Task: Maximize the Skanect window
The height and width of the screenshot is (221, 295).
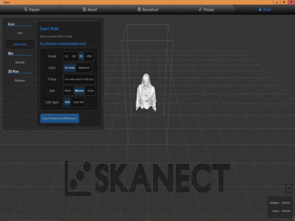Action: [x=284, y=2]
